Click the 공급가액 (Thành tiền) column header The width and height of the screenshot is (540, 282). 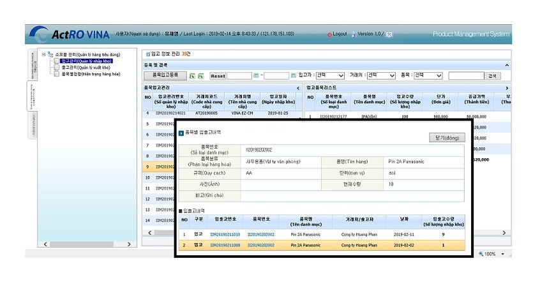click(x=476, y=101)
